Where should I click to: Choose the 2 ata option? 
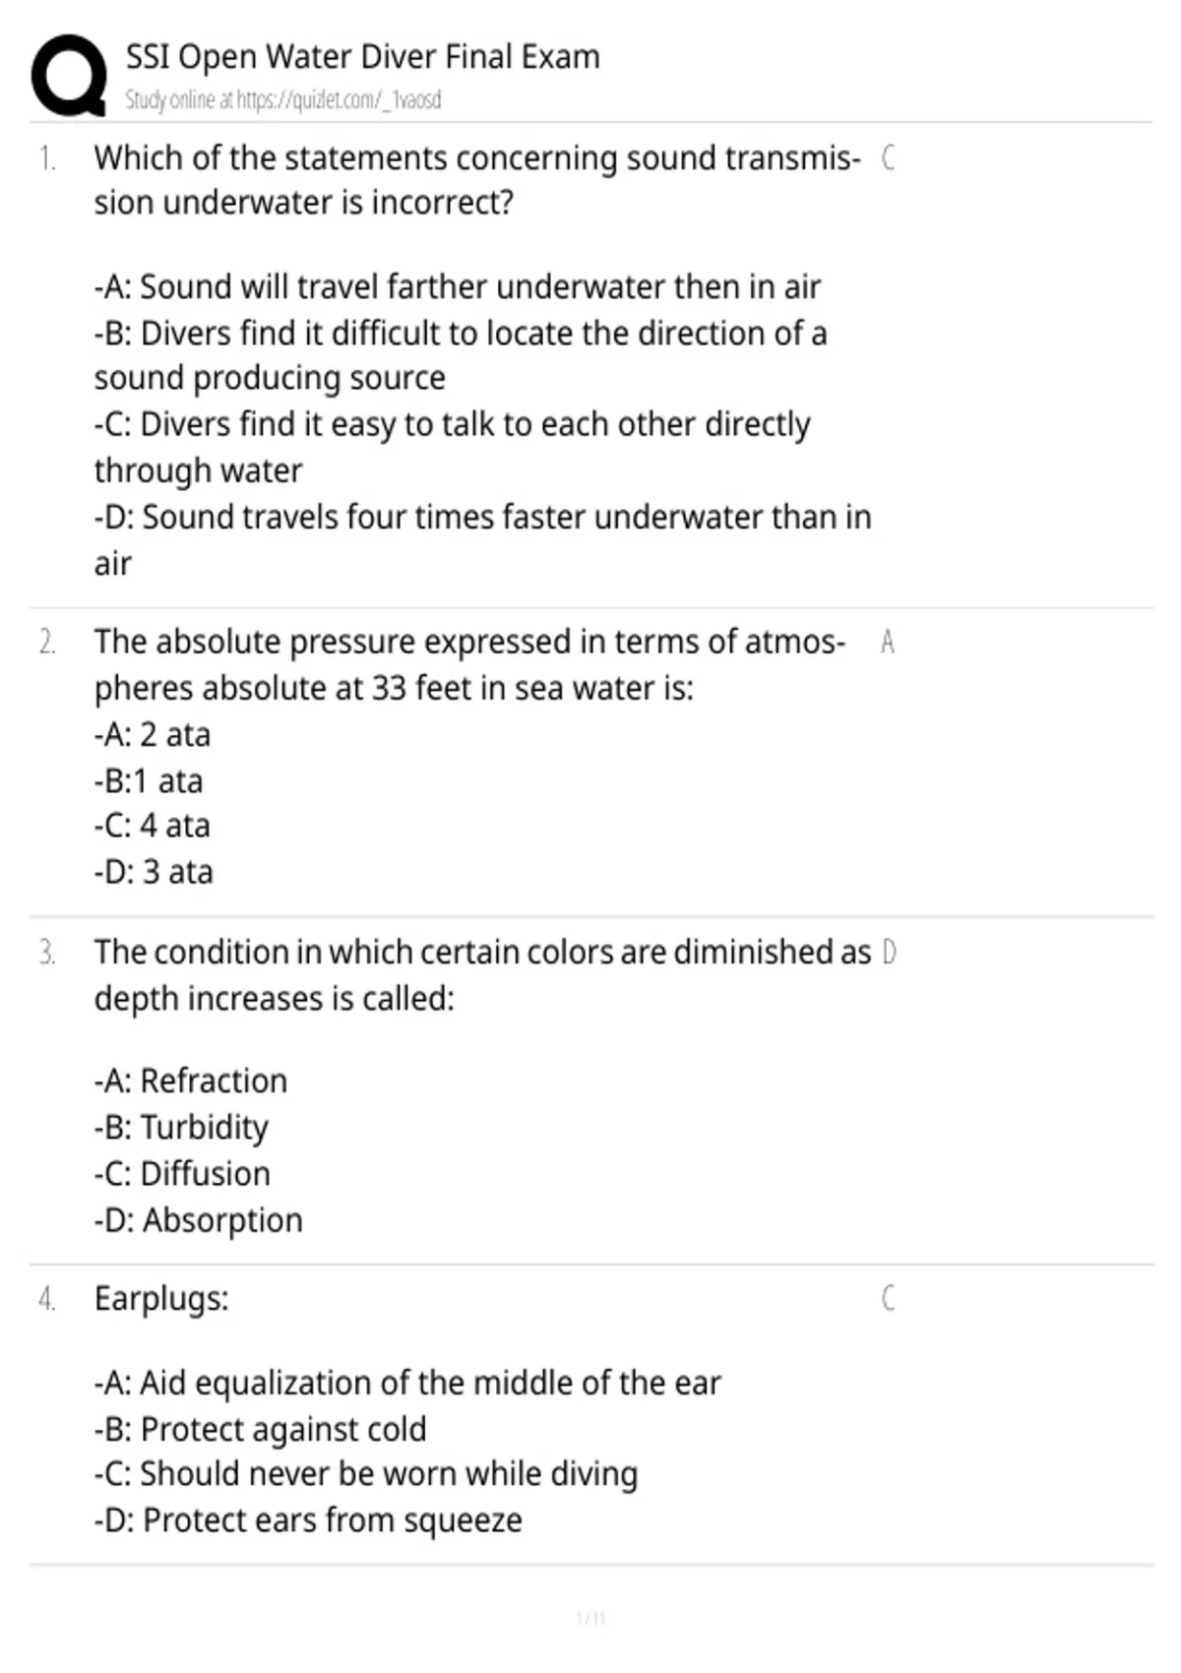tap(153, 734)
